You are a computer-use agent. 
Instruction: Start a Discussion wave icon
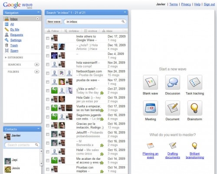click(173, 82)
